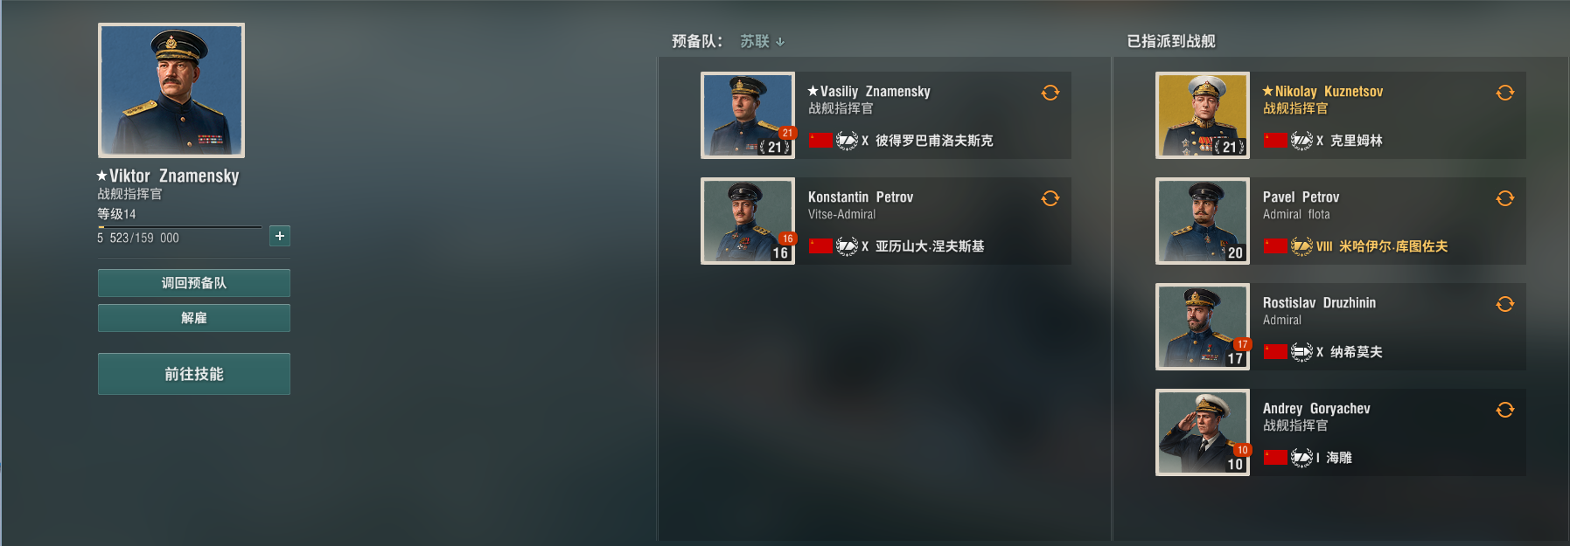Viewport: 1570px width, 546px height.
Task: Click swap icon for Andrey Goryachev
Action: (1505, 410)
